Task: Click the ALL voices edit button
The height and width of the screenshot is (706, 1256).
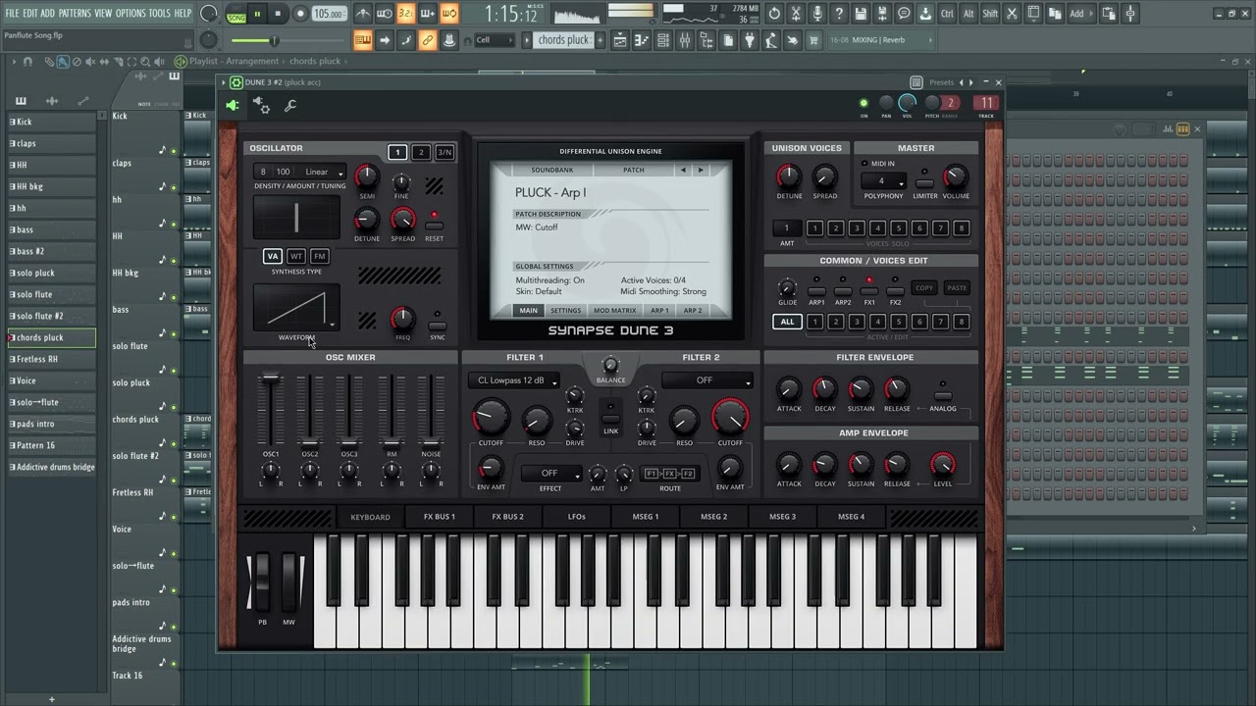Action: tap(787, 322)
